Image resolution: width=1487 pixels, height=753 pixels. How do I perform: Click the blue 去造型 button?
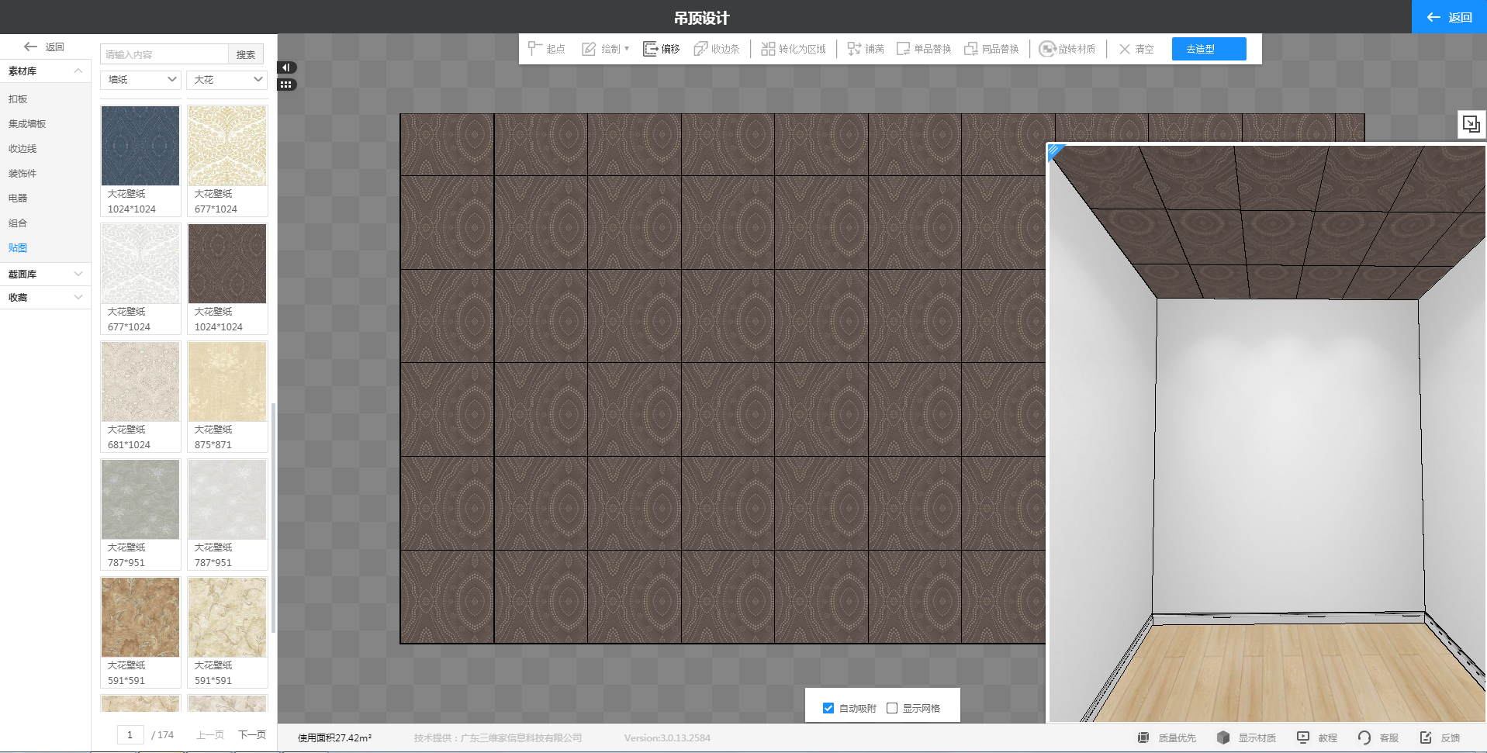click(1209, 49)
